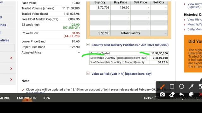Select Quantity Traded value 11,51,50,200
The height and width of the screenshot is (113, 202).
pyautogui.click(x=159, y=53)
